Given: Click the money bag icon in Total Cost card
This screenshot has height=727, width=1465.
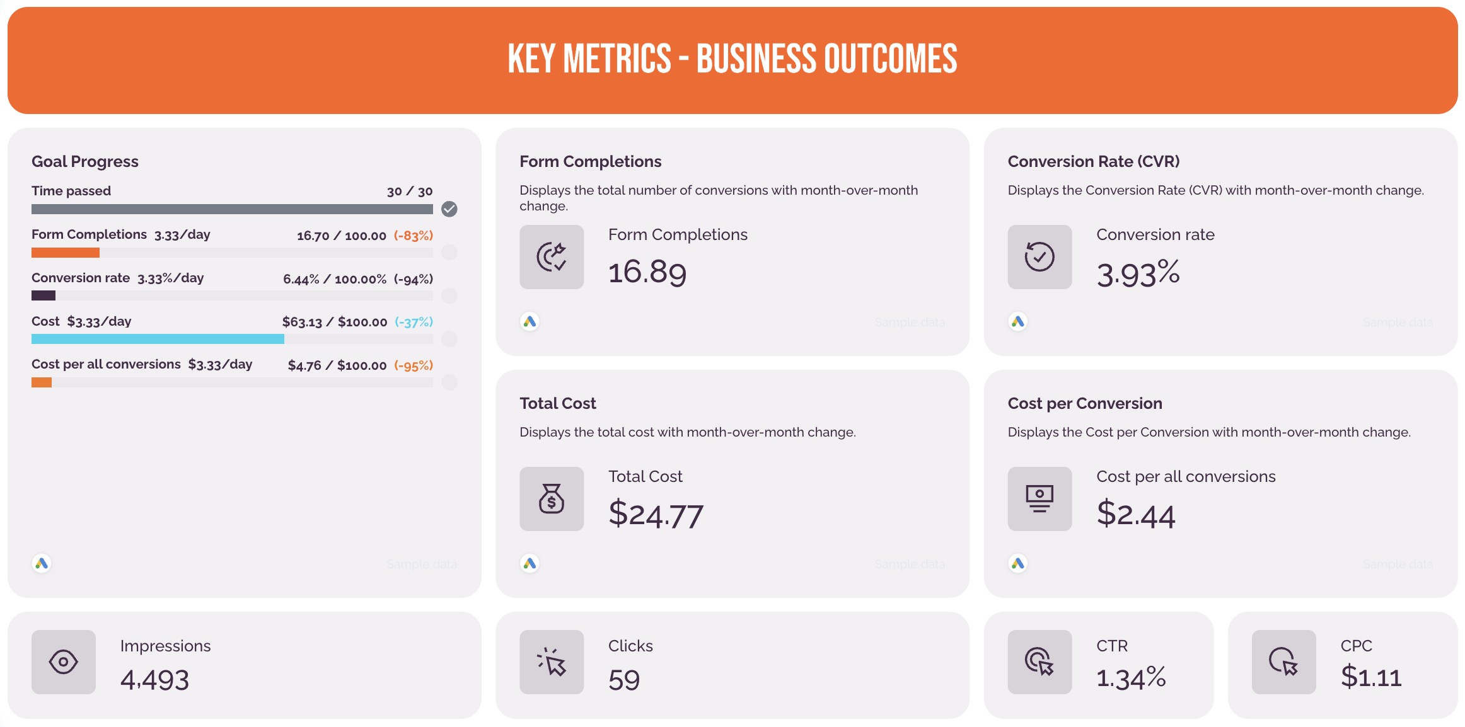Looking at the screenshot, I should pyautogui.click(x=551, y=498).
